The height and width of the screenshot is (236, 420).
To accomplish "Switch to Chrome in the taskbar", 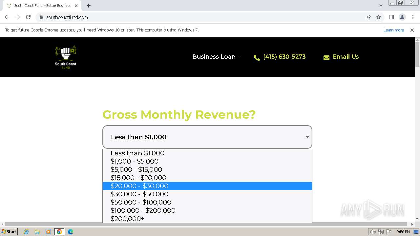I will (x=59, y=232).
